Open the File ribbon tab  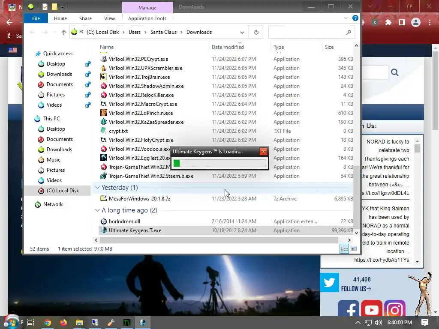pos(36,18)
